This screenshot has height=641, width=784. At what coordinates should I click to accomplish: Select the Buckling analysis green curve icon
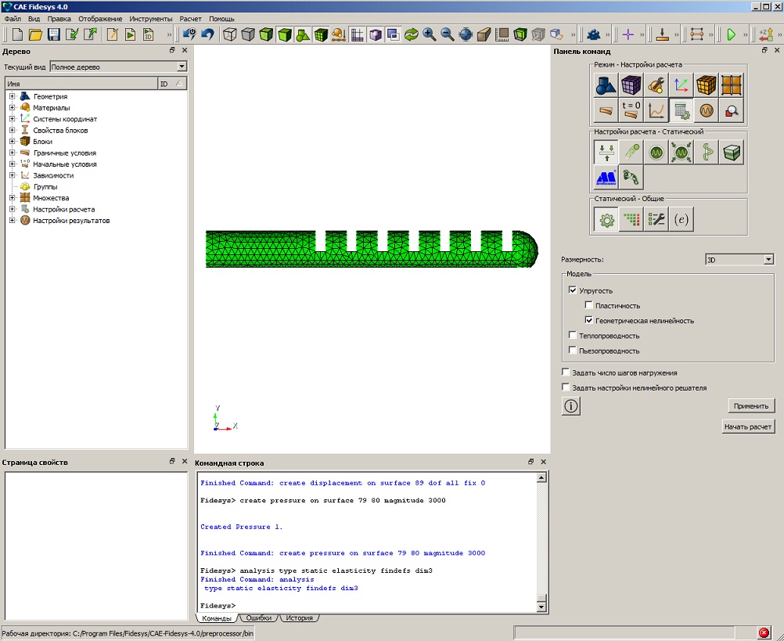(706, 152)
